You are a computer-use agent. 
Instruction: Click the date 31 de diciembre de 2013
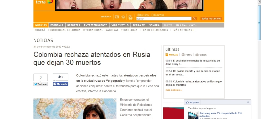(47, 47)
